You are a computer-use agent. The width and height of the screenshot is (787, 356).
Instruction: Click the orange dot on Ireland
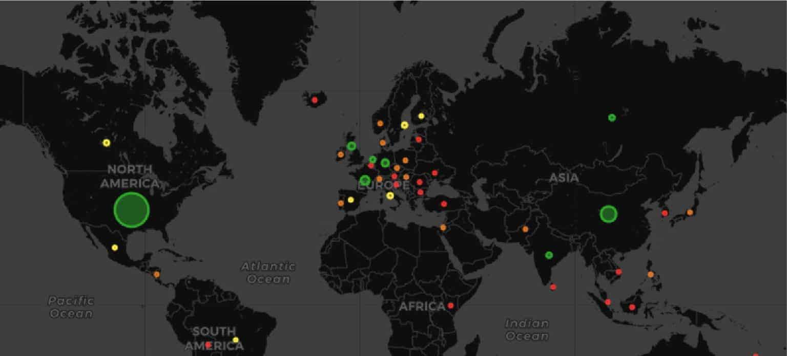(x=341, y=154)
